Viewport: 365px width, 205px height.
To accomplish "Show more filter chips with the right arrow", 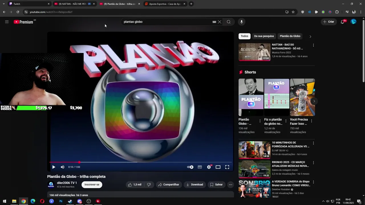I will (310, 36).
